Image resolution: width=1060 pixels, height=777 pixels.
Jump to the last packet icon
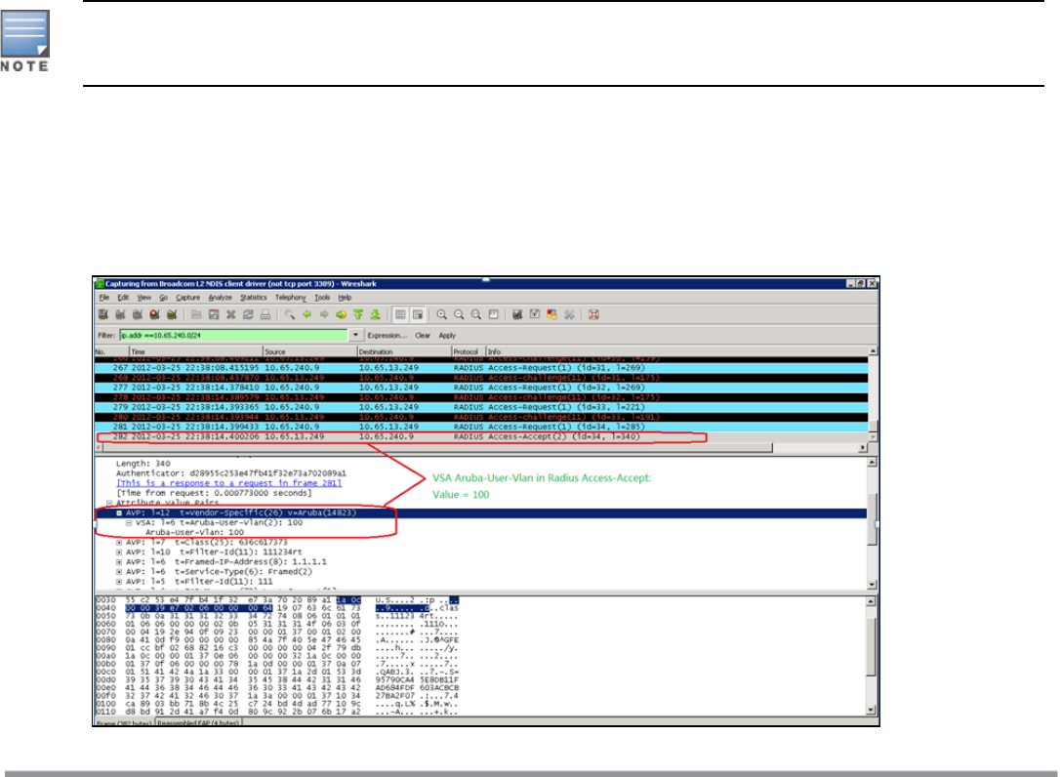375,314
